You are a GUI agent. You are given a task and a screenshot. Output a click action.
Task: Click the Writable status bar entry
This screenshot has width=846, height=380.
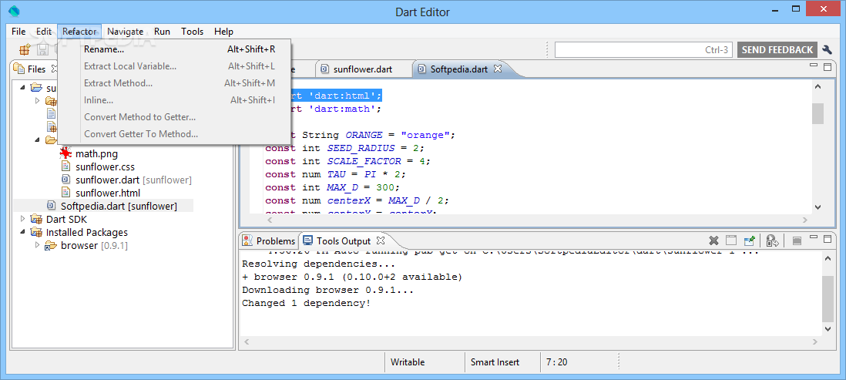[x=408, y=362]
